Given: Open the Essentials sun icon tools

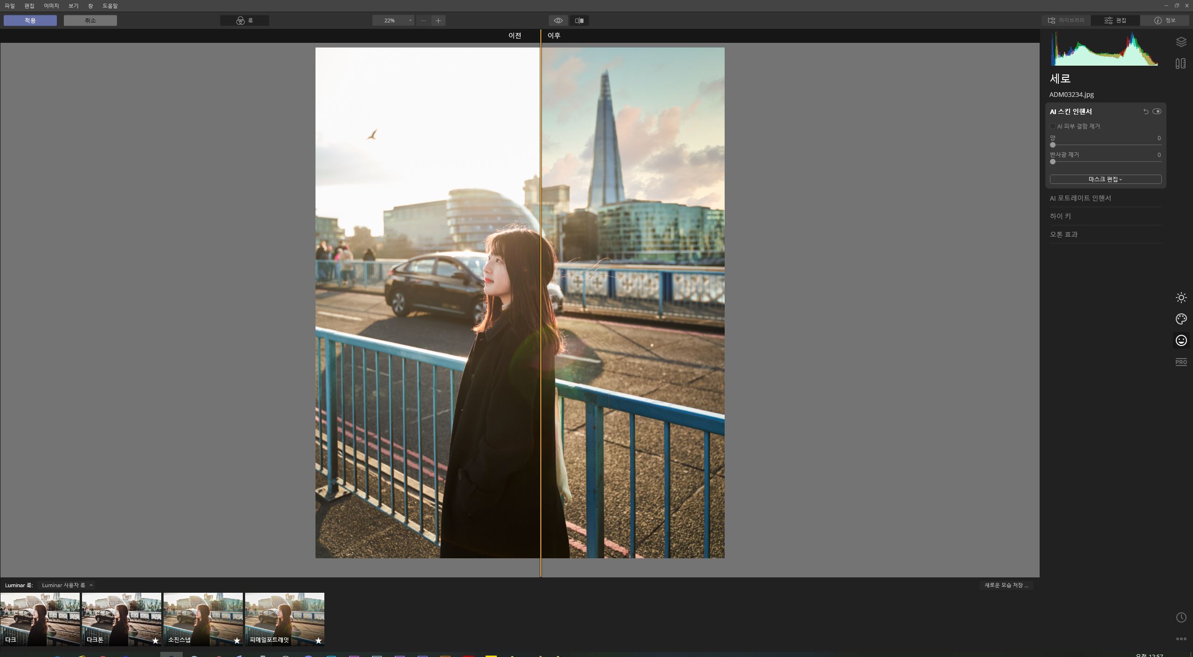Looking at the screenshot, I should [x=1181, y=298].
